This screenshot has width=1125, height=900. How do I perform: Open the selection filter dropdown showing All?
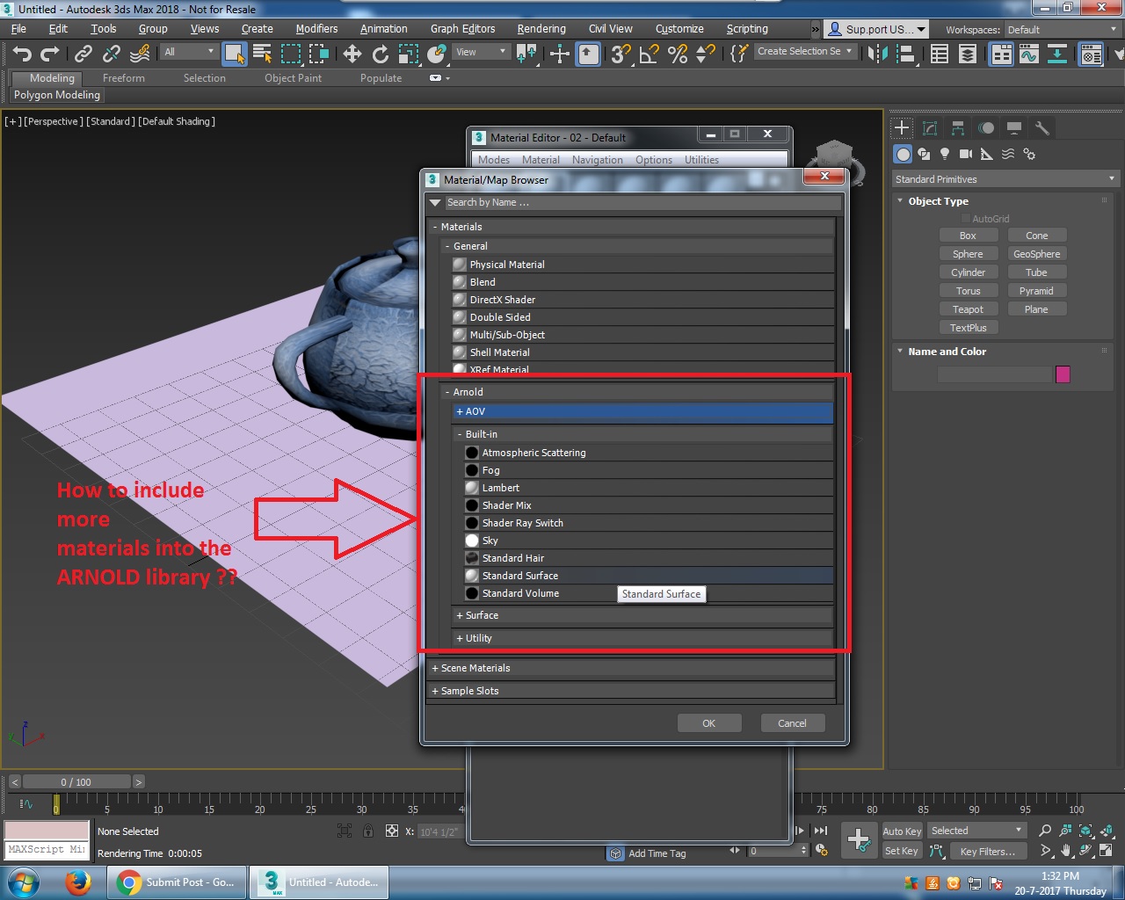188,51
